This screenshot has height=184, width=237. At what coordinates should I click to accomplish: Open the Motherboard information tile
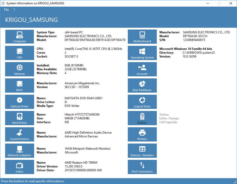[142, 37]
